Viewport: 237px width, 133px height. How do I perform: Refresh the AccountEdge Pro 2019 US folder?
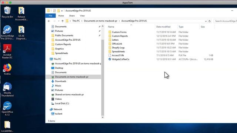tap(210, 21)
